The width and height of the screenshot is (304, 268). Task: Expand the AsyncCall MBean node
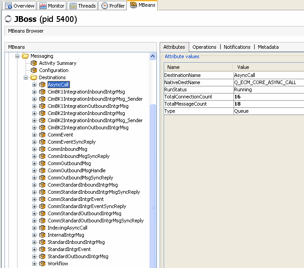[x=35, y=85]
